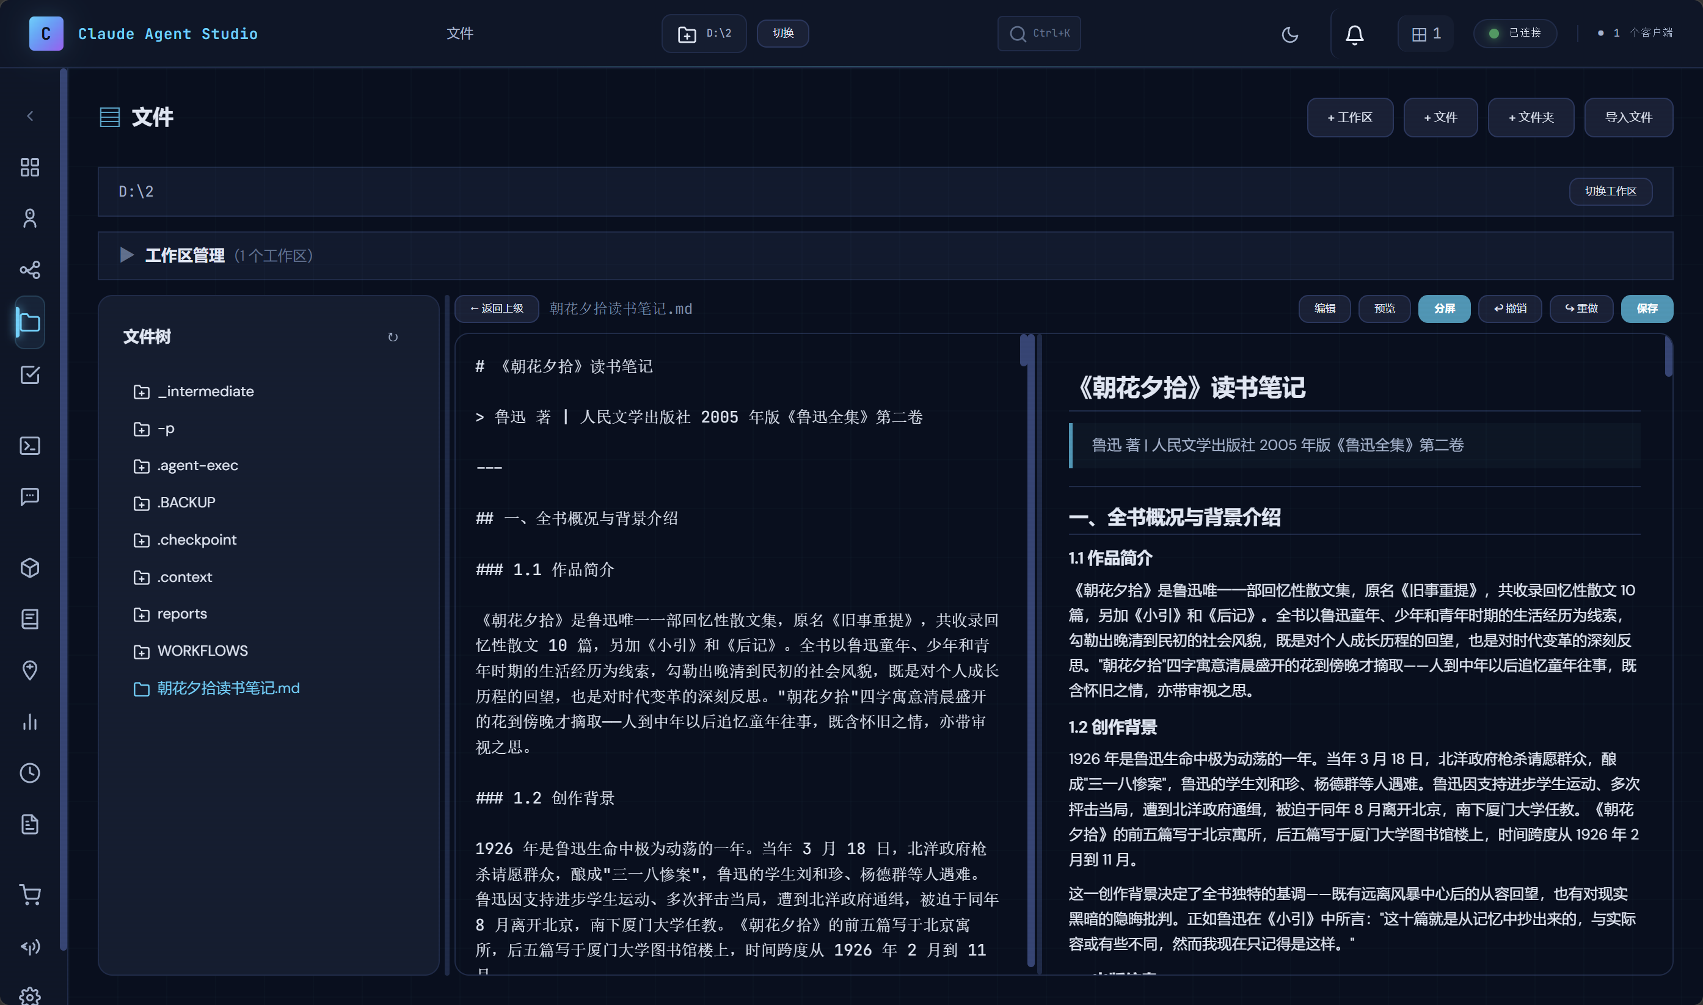Click 返回上级 to go back
This screenshot has width=1703, height=1005.
click(x=497, y=309)
